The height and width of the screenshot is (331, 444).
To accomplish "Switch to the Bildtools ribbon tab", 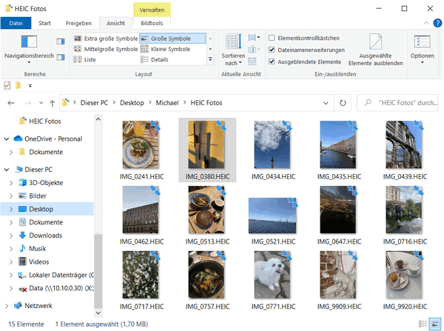I will pyautogui.click(x=152, y=23).
